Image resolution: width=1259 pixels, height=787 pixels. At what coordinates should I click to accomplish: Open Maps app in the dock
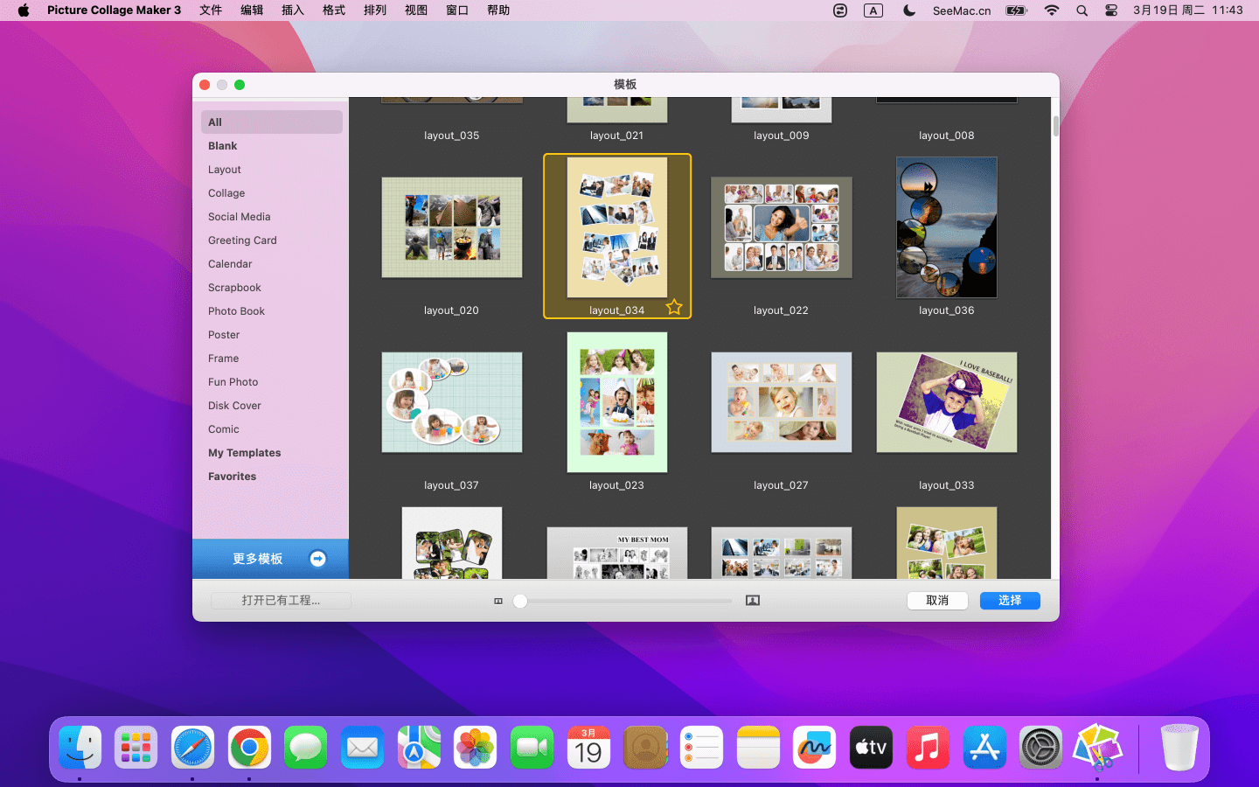tap(419, 748)
